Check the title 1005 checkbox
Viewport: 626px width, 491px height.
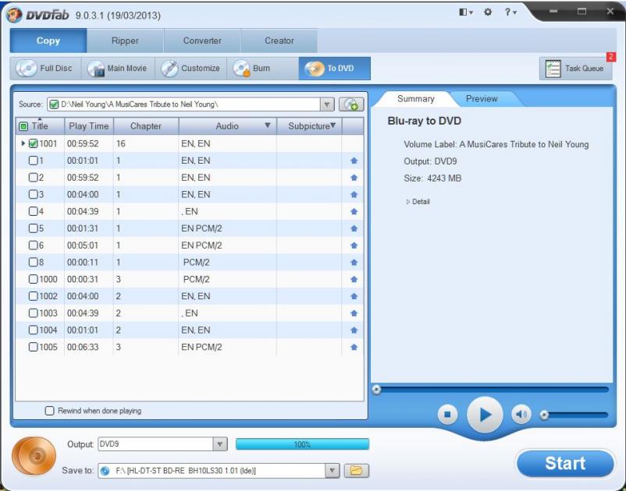33,347
